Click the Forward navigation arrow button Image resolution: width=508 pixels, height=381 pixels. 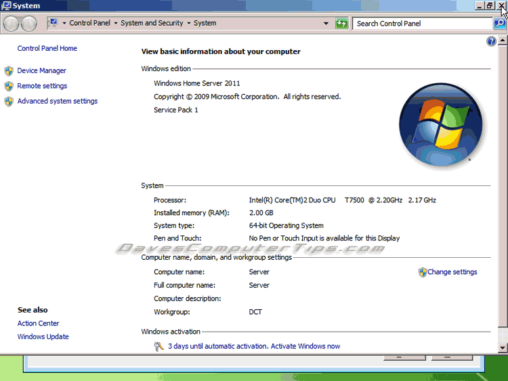click(x=29, y=23)
